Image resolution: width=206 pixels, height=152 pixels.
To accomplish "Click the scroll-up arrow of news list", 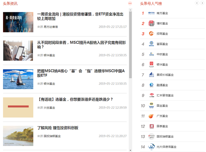I will 130,10.
